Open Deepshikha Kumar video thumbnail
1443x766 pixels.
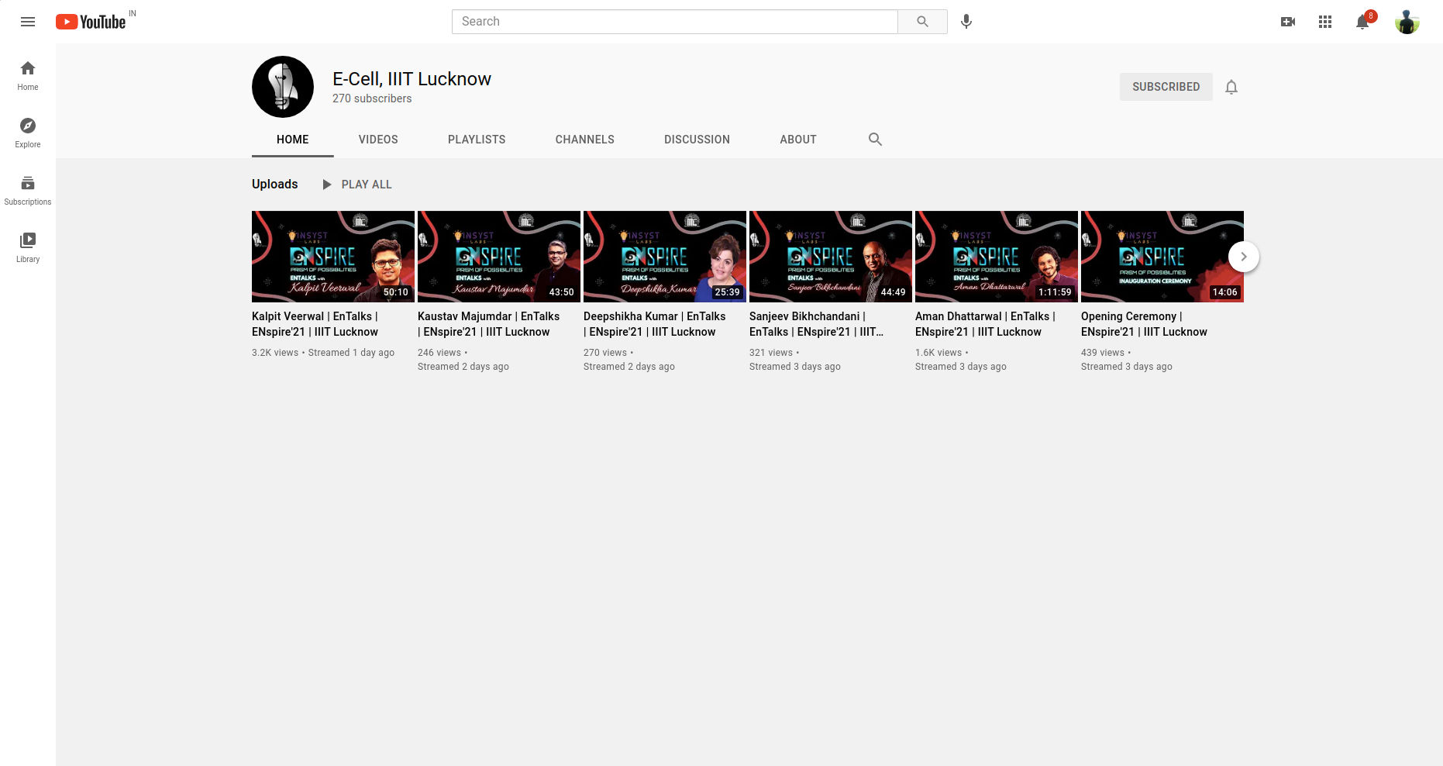pyautogui.click(x=665, y=257)
